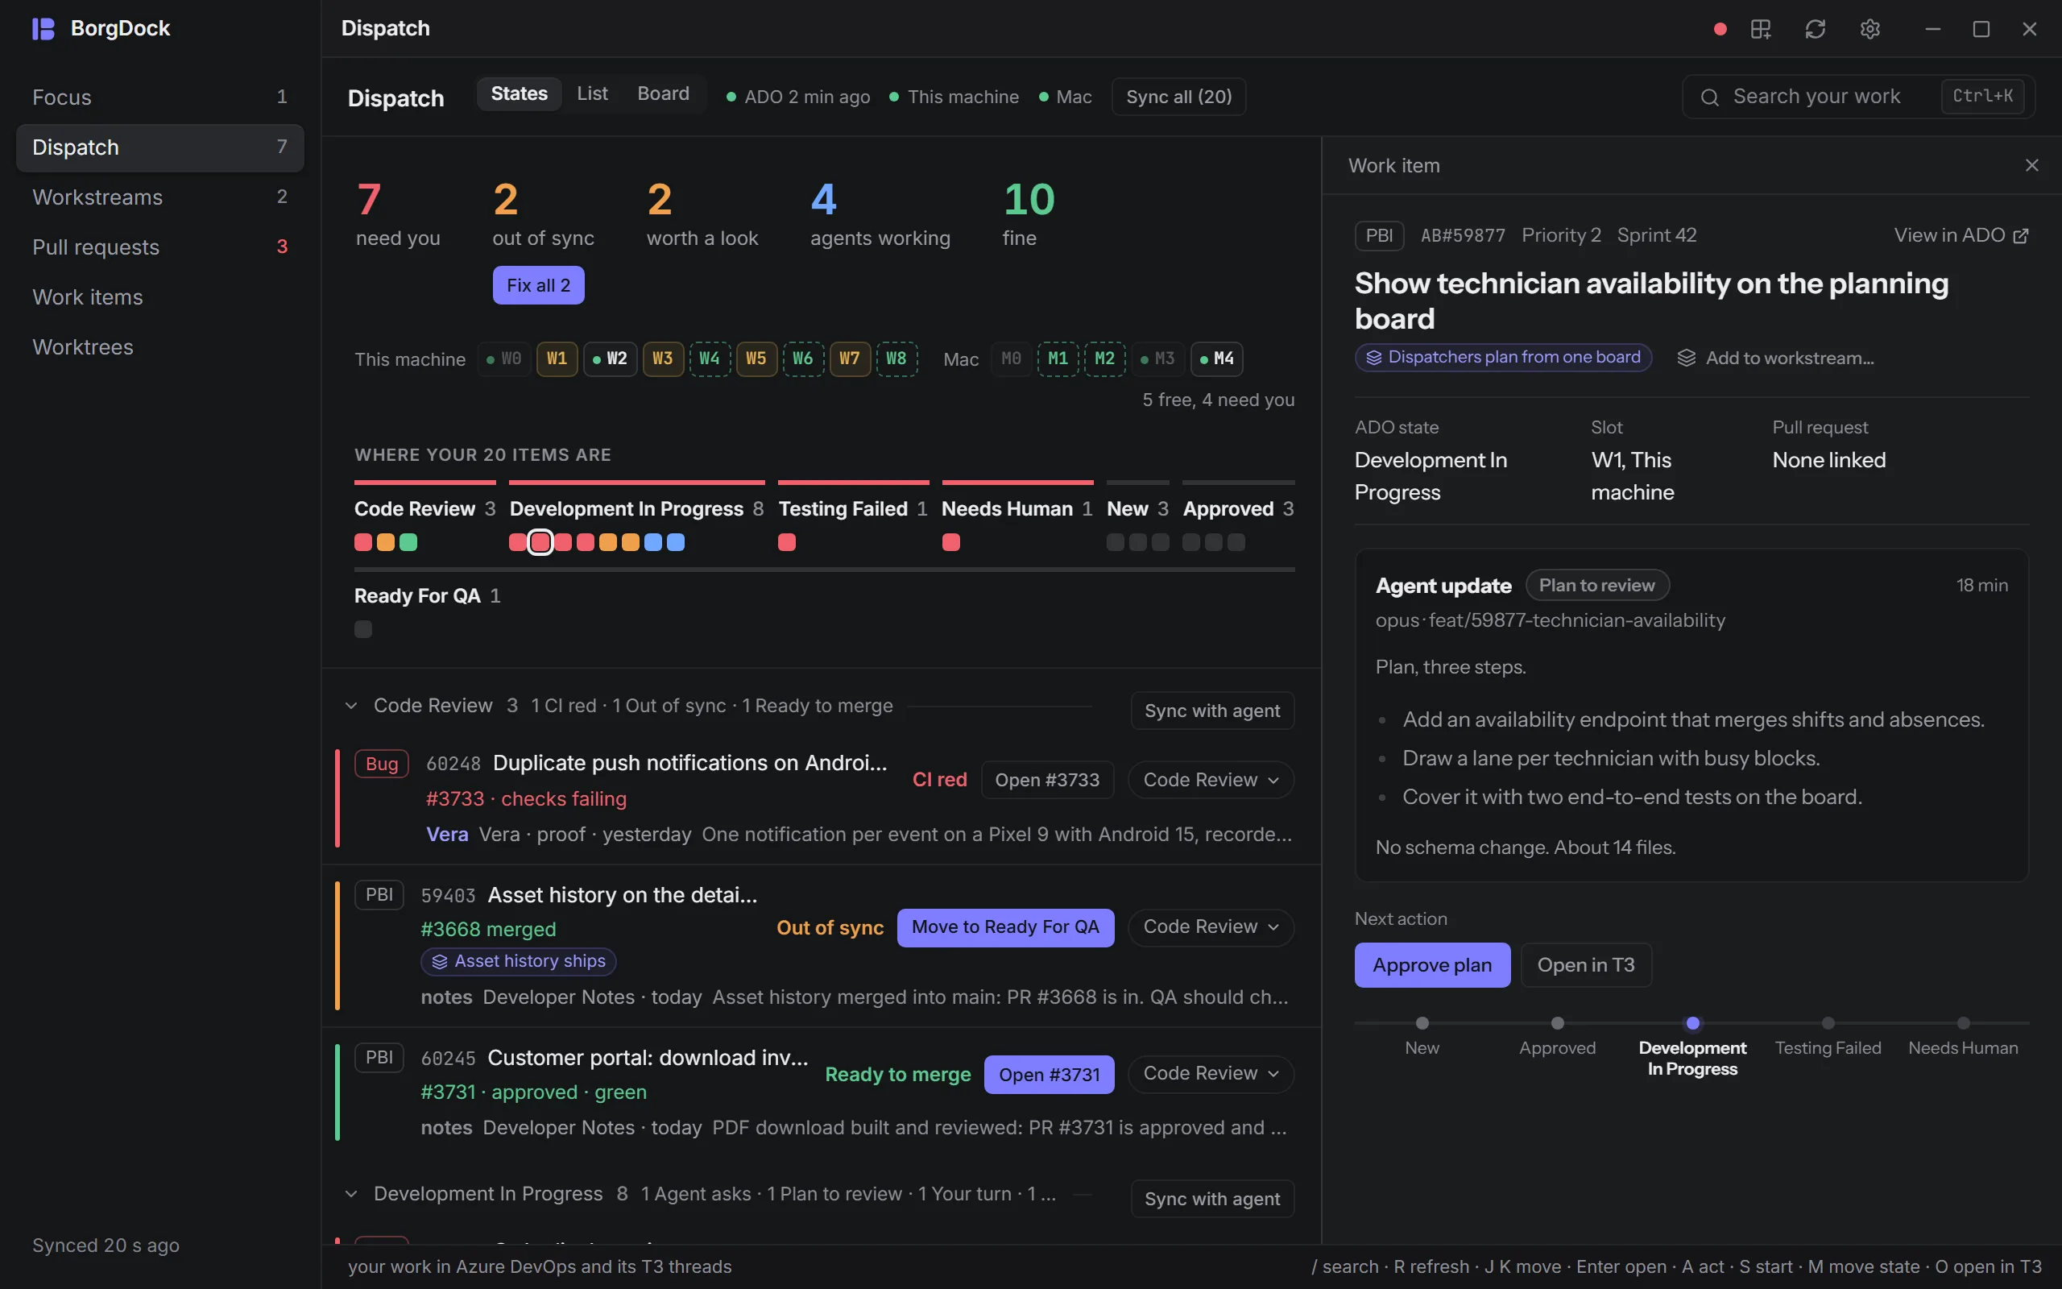The image size is (2062, 1289).
Task: Click the Asset history ships workstream chip
Action: tap(518, 962)
